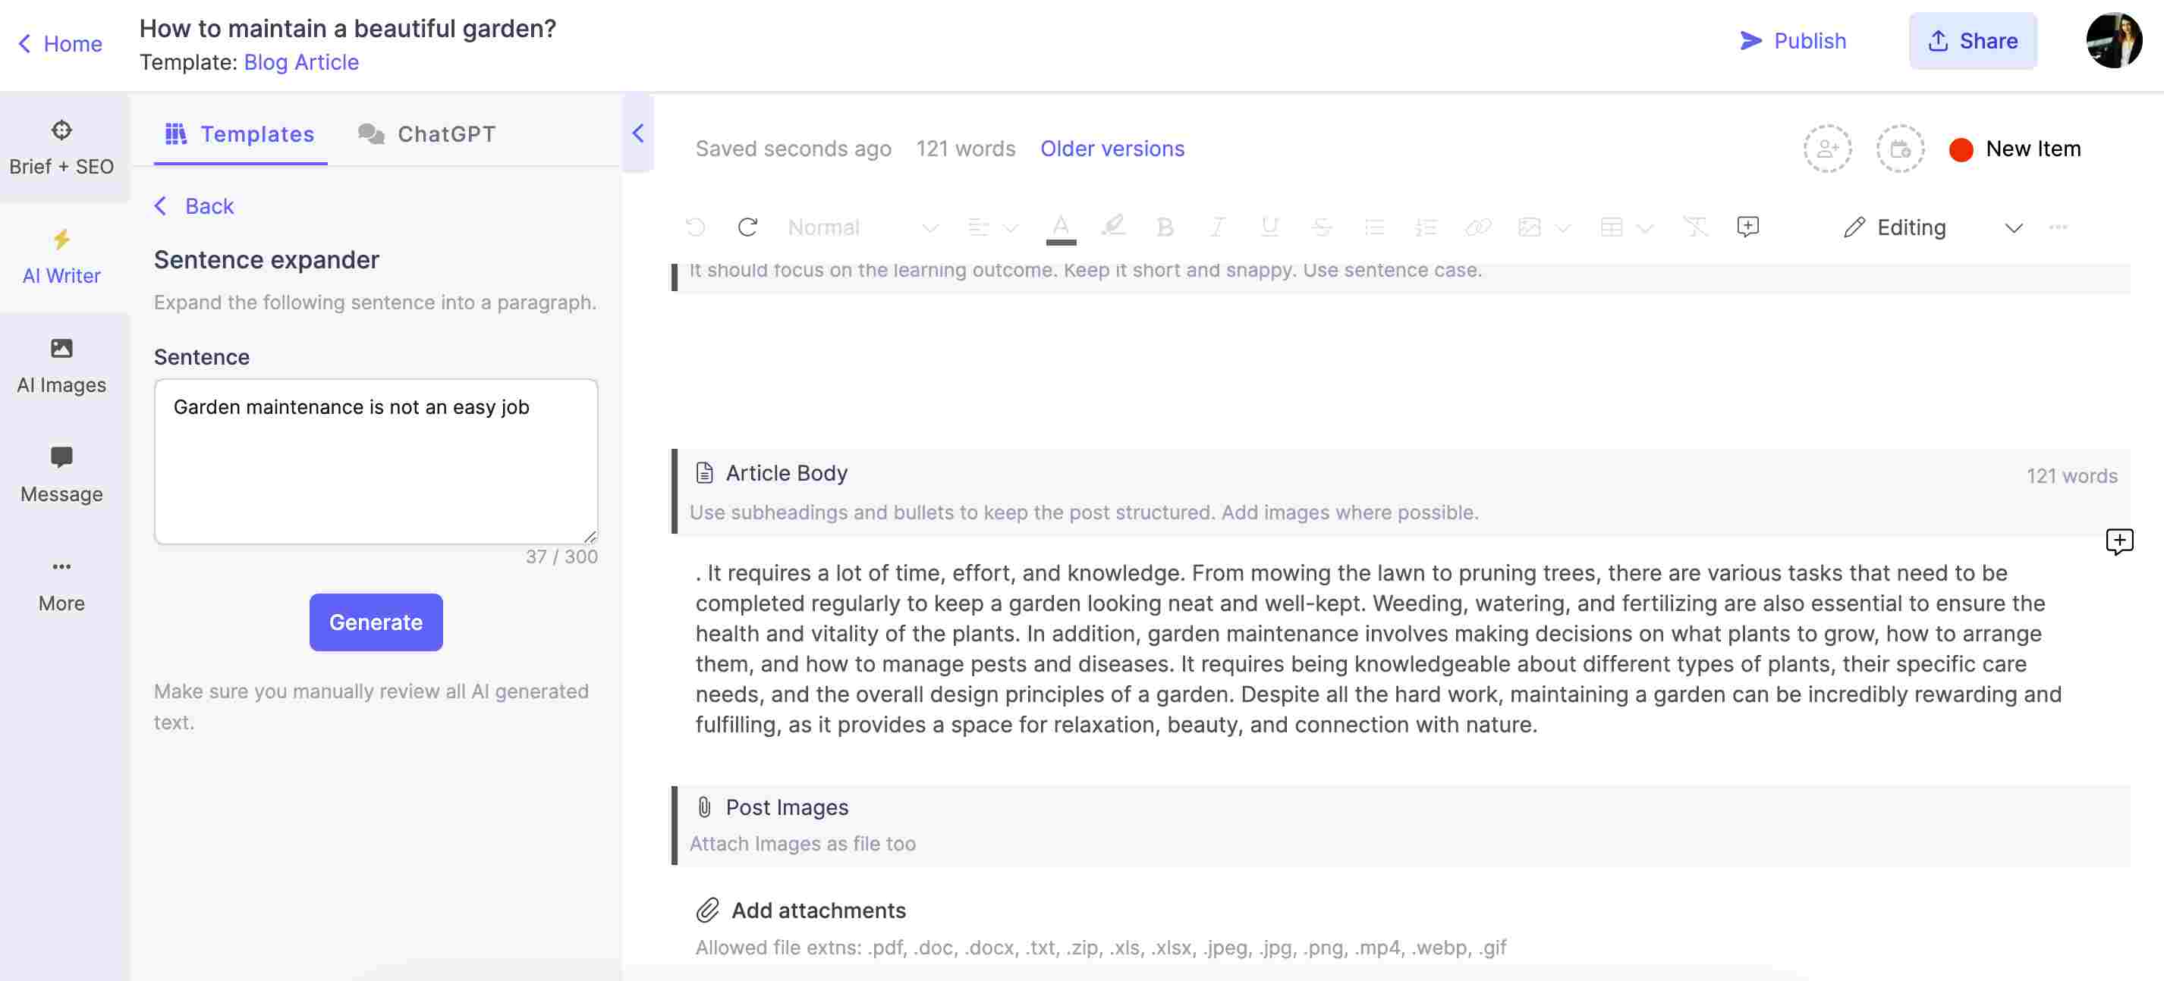Click the text highlight color swatch
Image resolution: width=2164 pixels, height=981 pixels.
1111,227
